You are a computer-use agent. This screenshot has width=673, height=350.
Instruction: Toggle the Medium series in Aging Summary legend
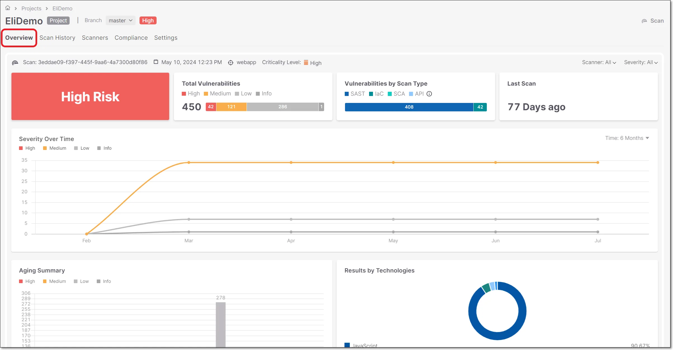pos(55,281)
